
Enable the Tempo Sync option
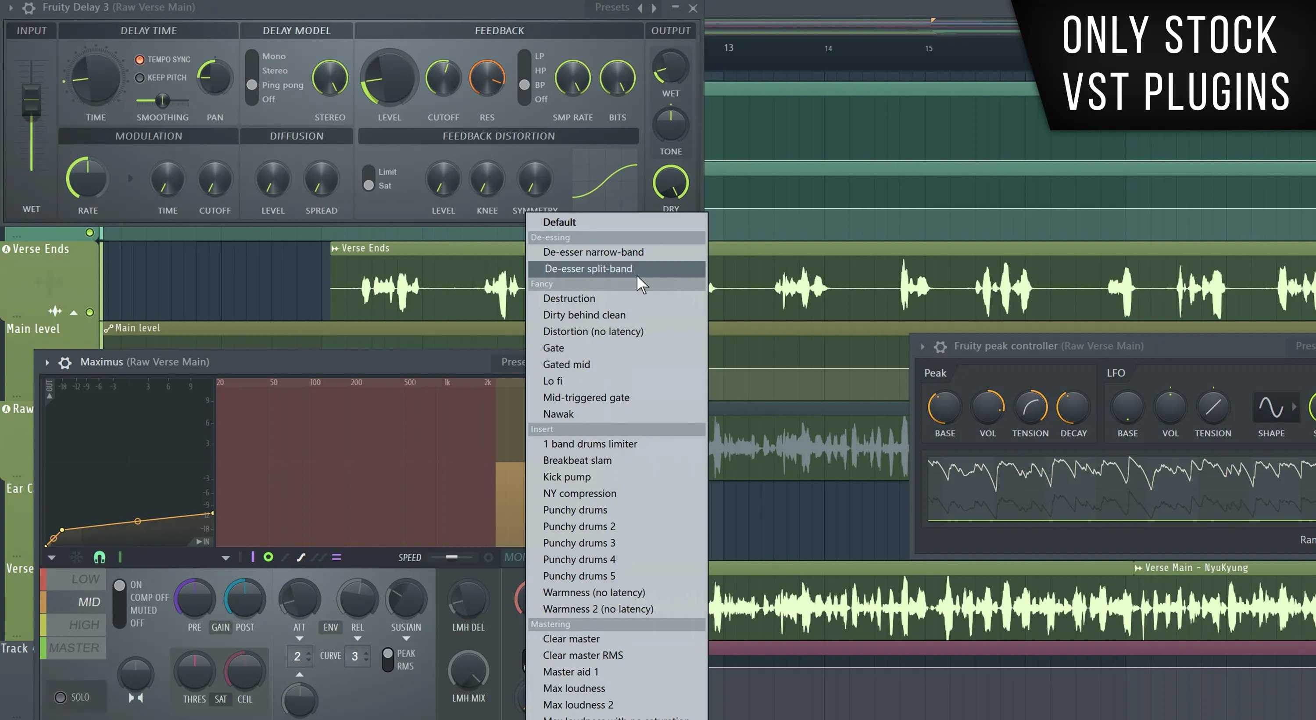click(x=139, y=60)
